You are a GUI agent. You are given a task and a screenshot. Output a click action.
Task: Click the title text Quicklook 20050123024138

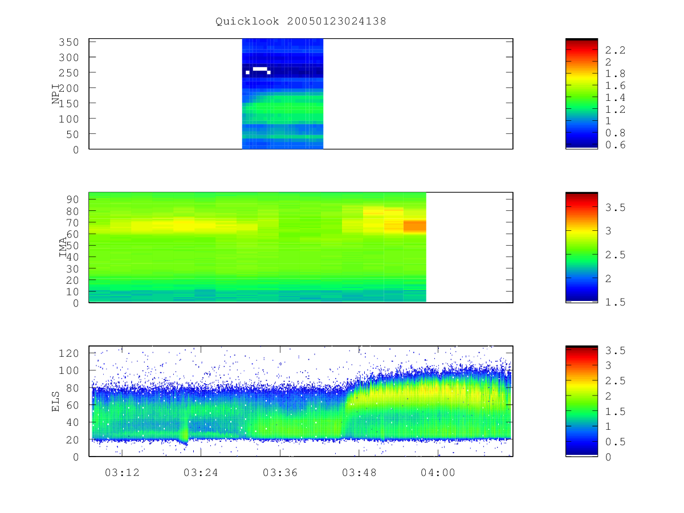pyautogui.click(x=300, y=21)
